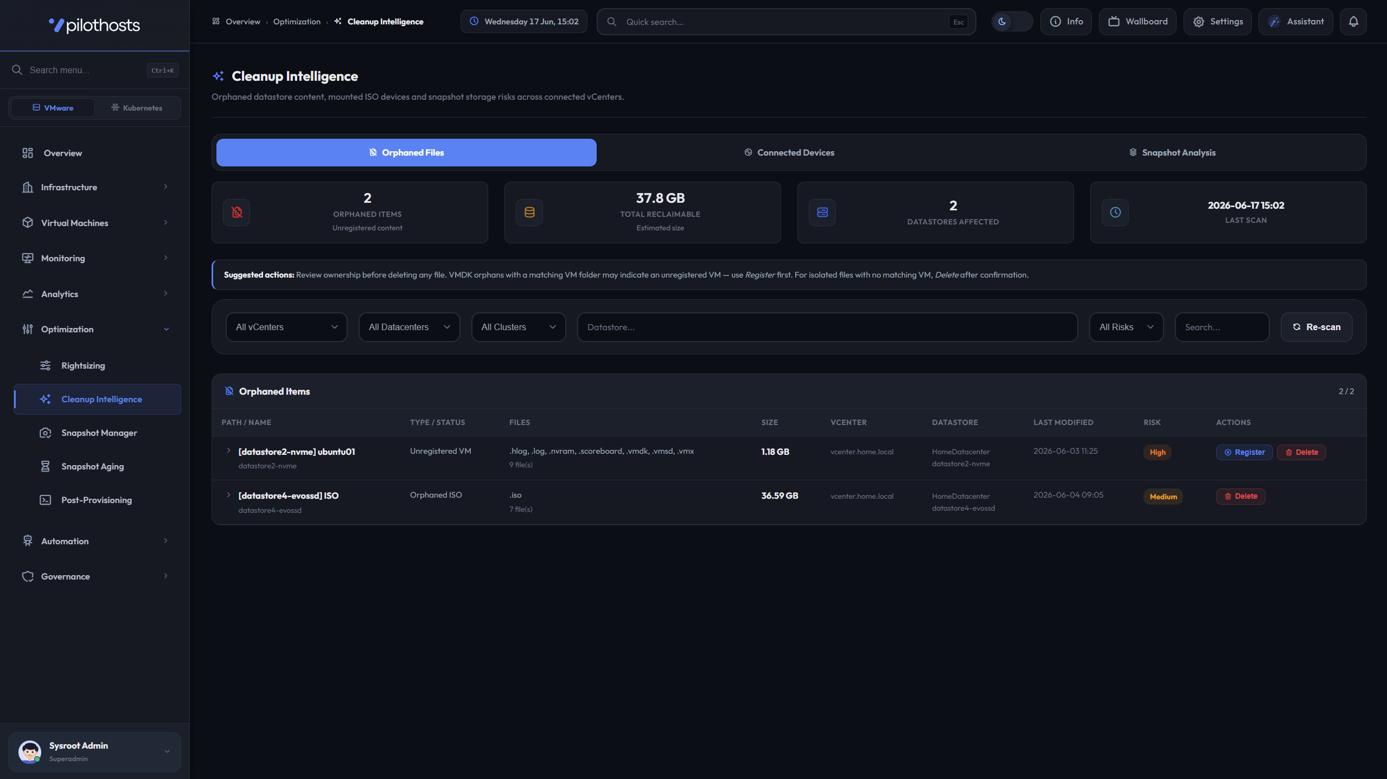Click the Sysroot Admin avatar
Screen dimensions: 1387x779
[30, 752]
